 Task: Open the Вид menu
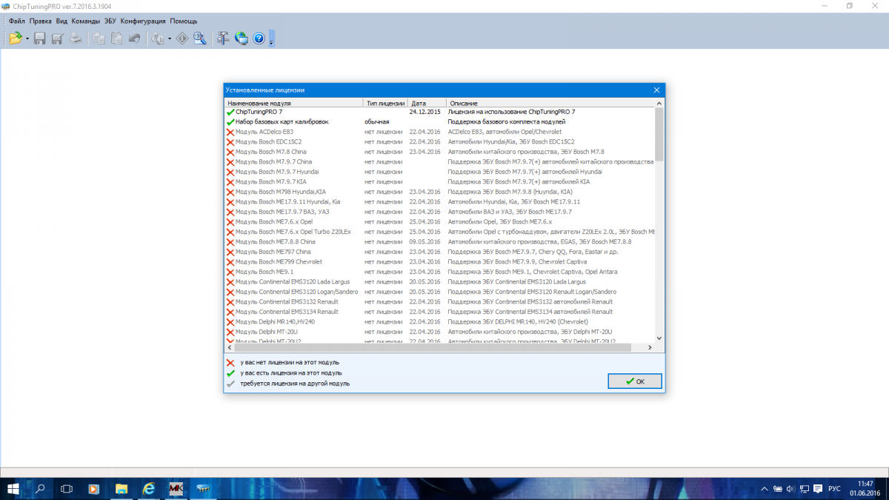(x=61, y=21)
